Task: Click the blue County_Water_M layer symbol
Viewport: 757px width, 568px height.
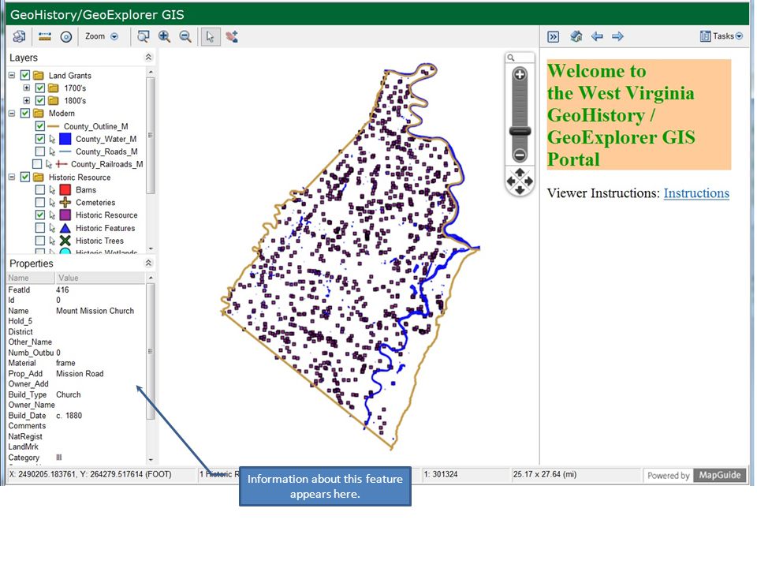Action: pos(65,139)
